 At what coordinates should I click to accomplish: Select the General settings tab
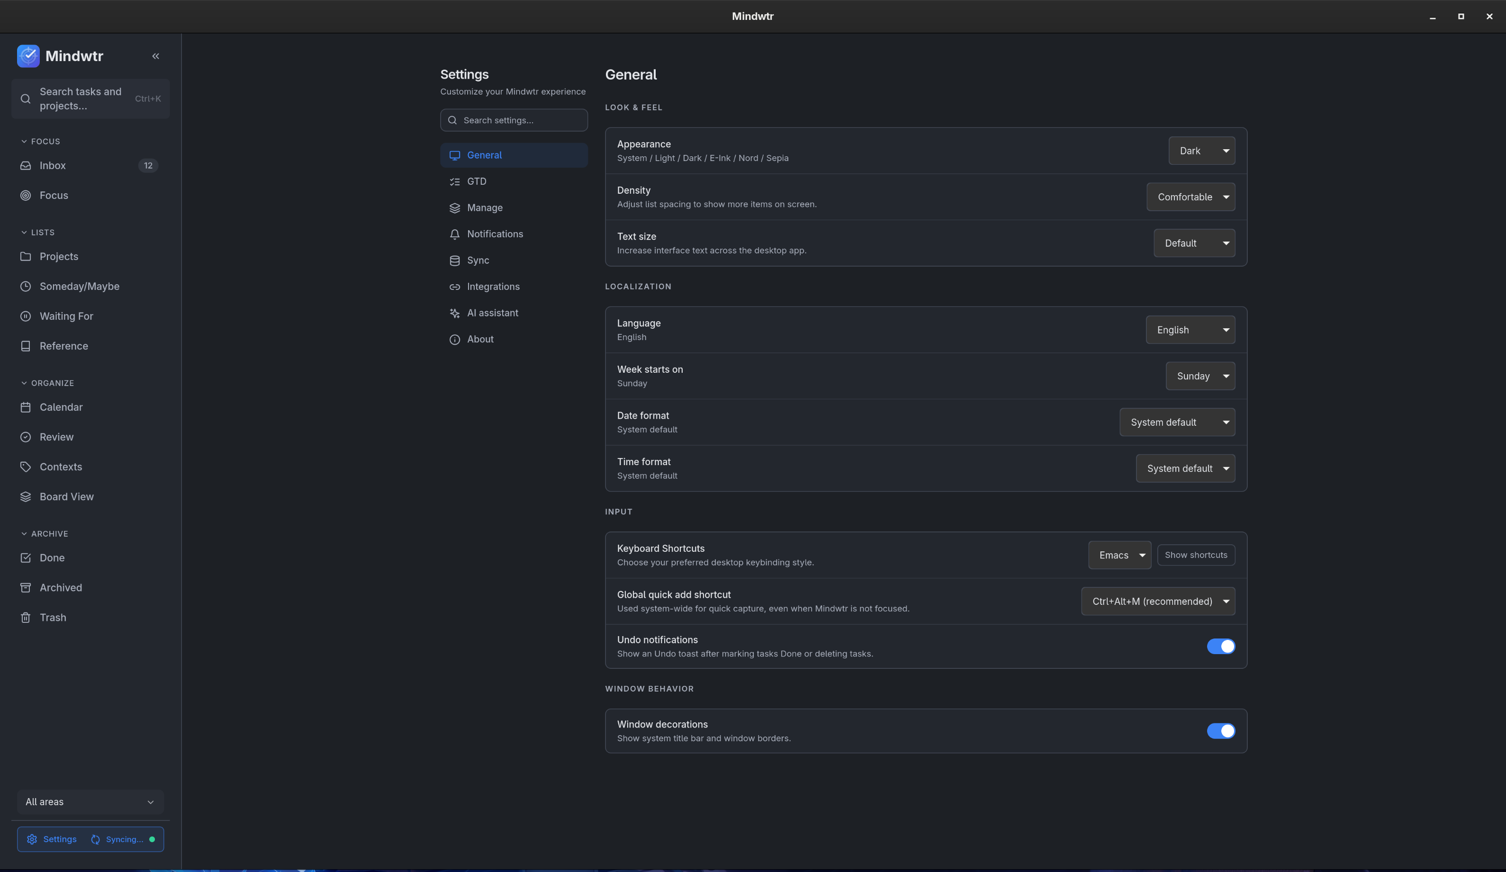[x=514, y=155]
